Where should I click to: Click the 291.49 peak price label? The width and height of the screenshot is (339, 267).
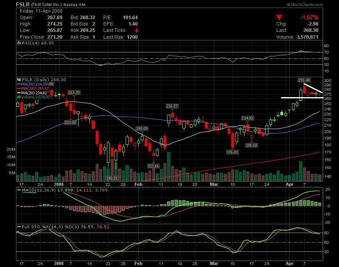(x=304, y=80)
